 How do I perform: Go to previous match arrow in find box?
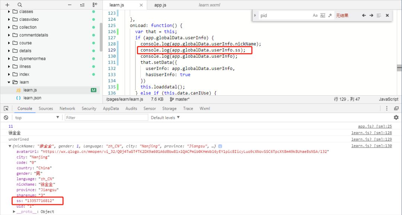[x=364, y=15]
